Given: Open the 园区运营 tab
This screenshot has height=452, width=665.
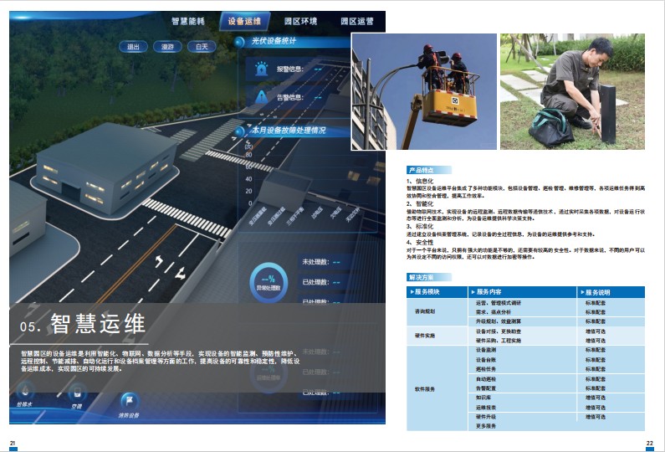Looking at the screenshot, I should coord(357,21).
